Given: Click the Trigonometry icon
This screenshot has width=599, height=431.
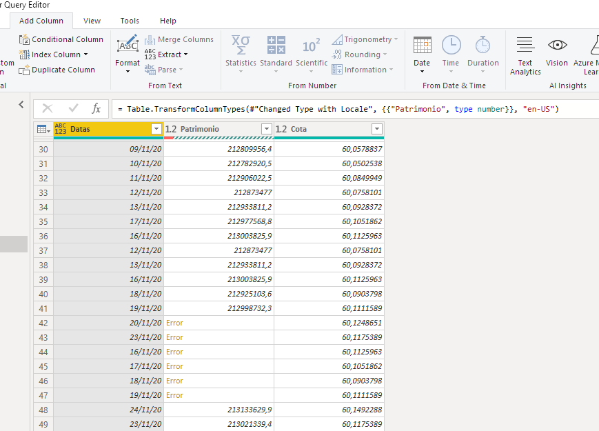Looking at the screenshot, I should click(337, 39).
